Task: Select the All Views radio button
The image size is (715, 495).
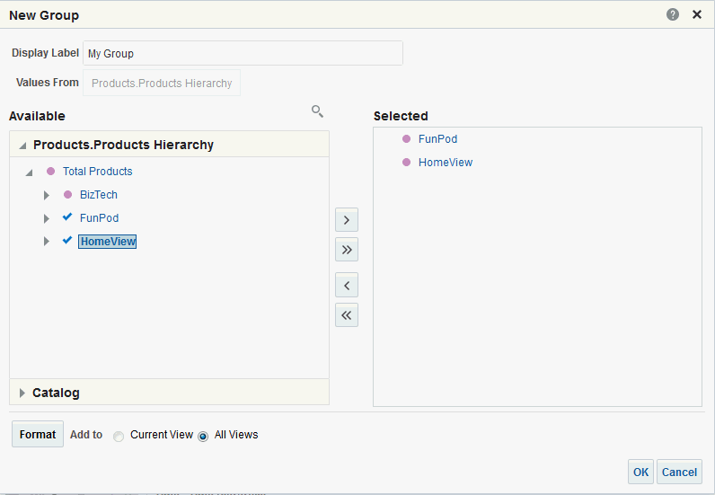Action: (x=203, y=436)
